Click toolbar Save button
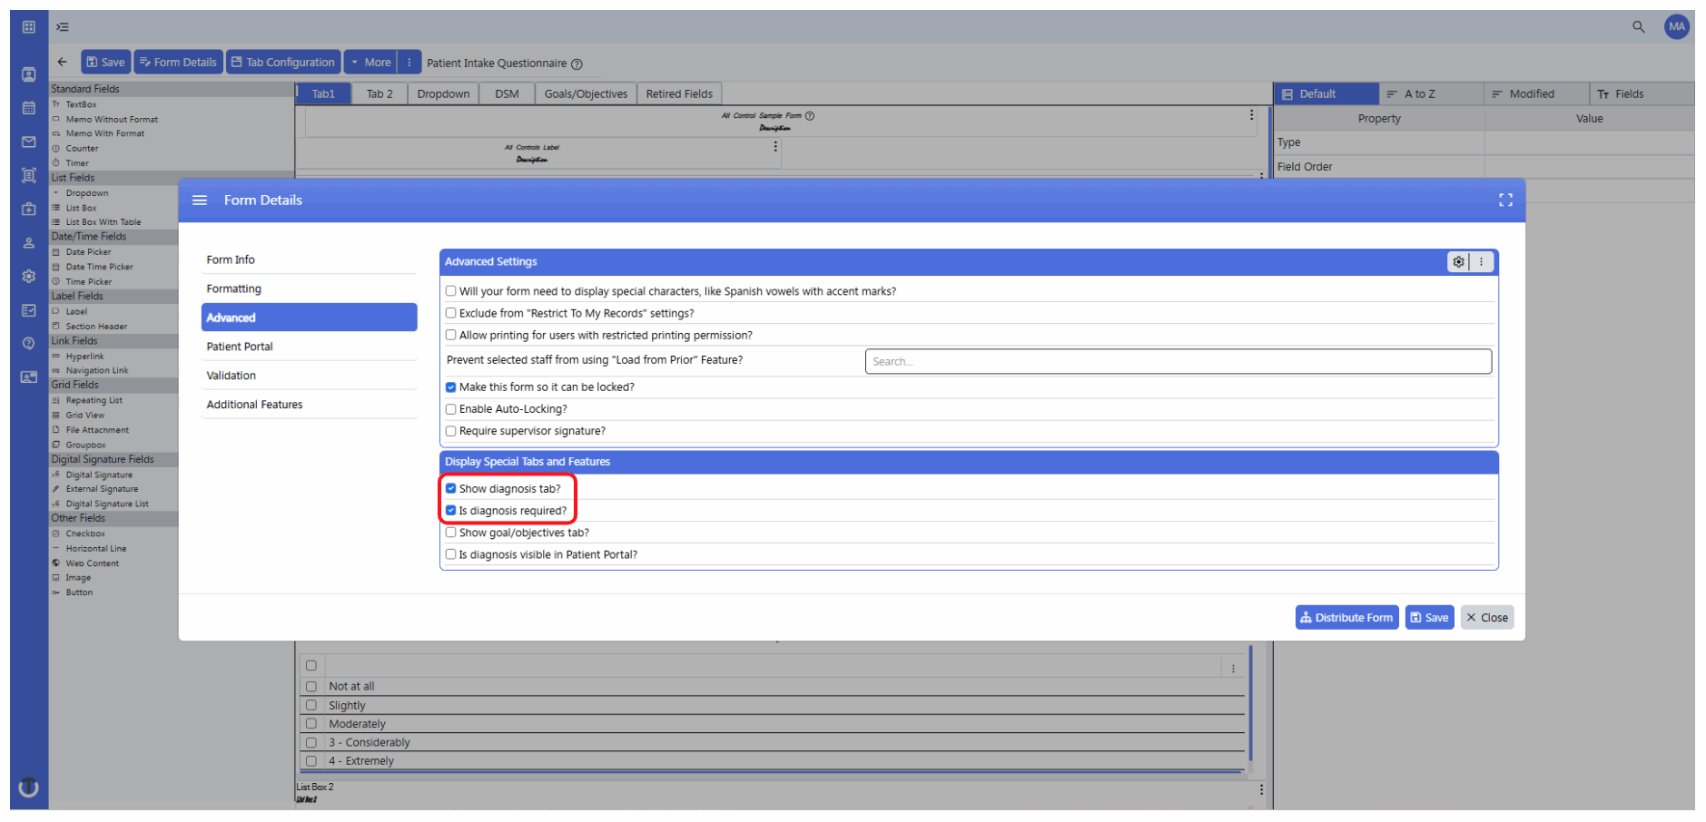This screenshot has width=1706, height=822. click(x=106, y=63)
